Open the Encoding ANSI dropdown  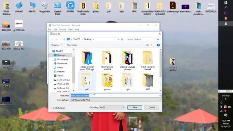click(x=112, y=107)
